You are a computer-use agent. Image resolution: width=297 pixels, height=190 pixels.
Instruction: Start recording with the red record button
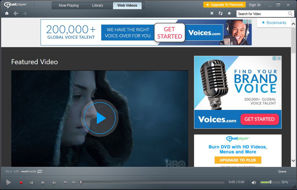(21, 183)
